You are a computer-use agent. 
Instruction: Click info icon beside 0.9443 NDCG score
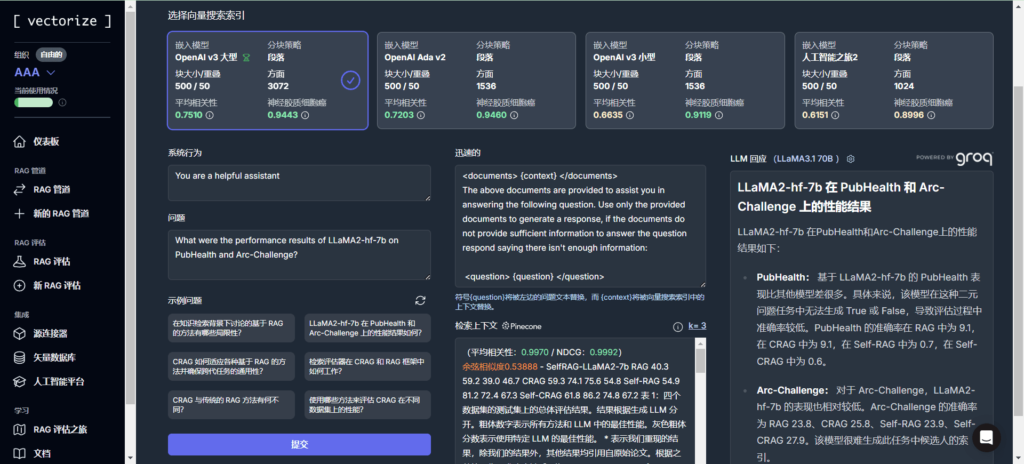coord(305,115)
